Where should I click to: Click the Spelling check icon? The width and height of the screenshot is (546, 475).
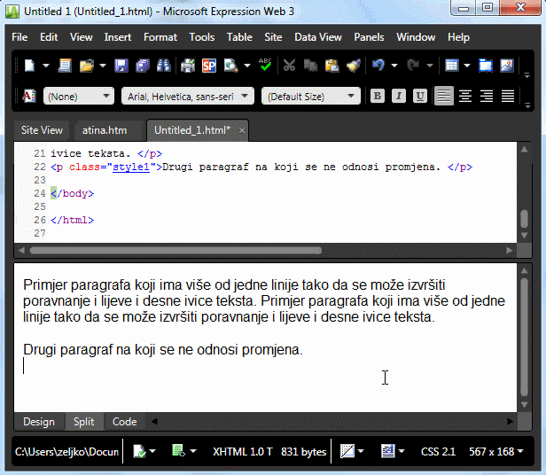click(x=264, y=66)
